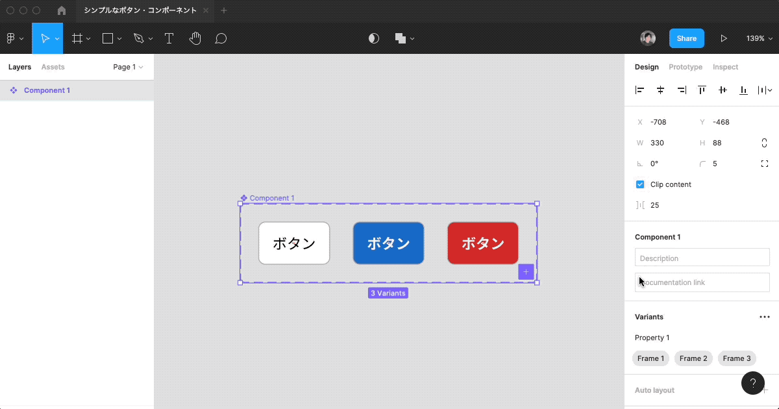Open the help question mark button
This screenshot has height=409, width=779.
pos(752,383)
